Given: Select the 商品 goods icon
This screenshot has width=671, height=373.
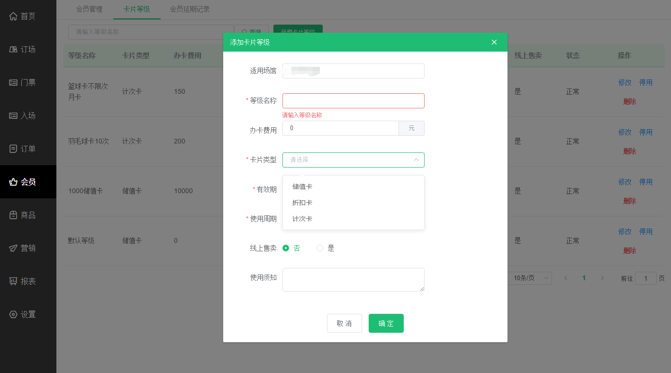Looking at the screenshot, I should (x=13, y=214).
